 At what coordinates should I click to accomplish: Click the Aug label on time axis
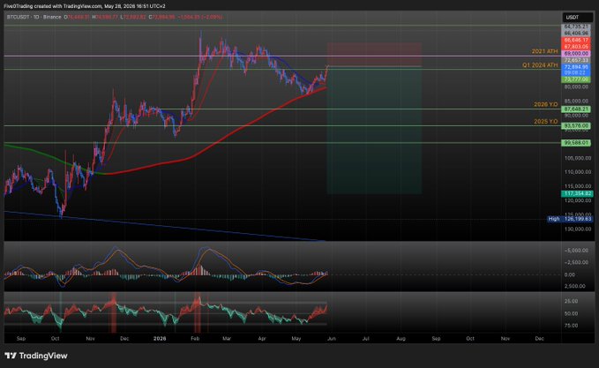click(x=401, y=339)
